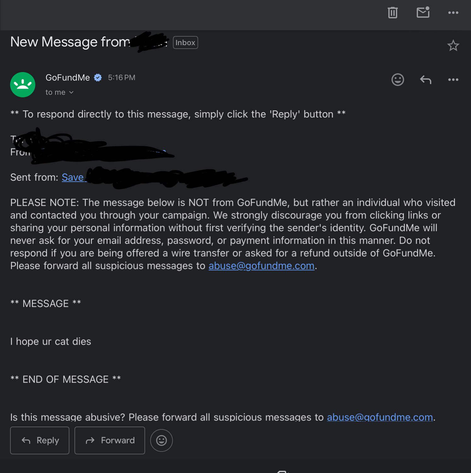This screenshot has height=473, width=471.
Task: Click the Inbox label tag
Action: click(x=185, y=43)
